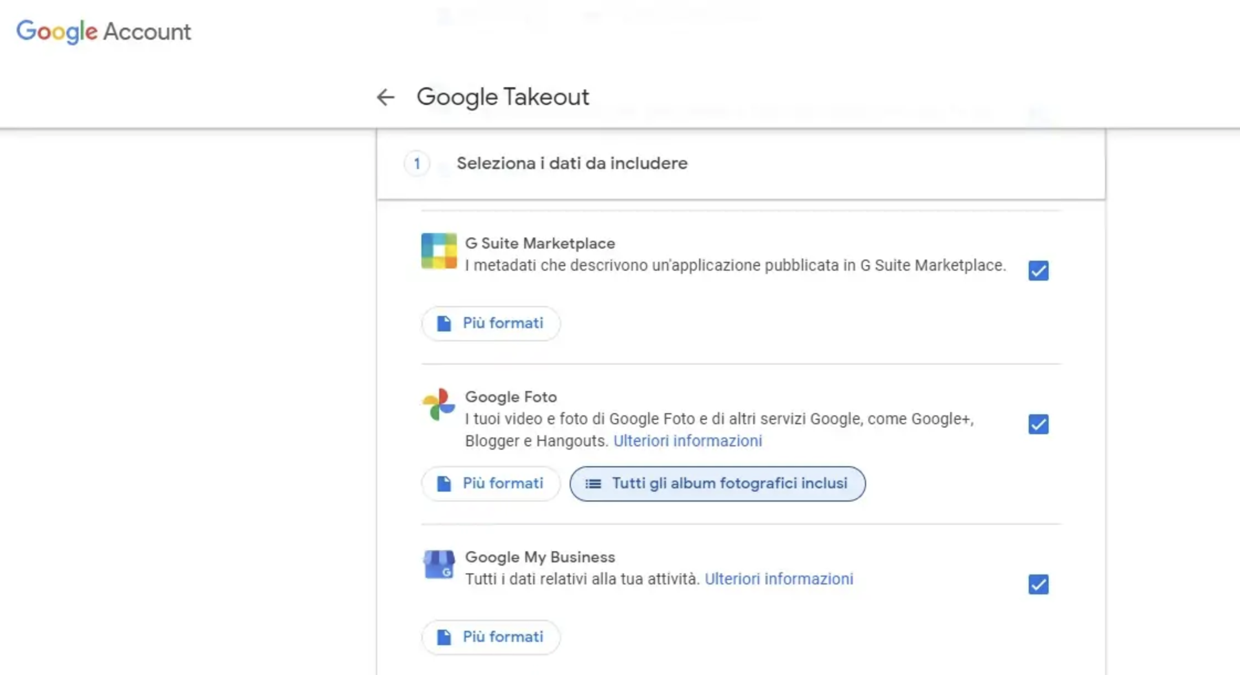Expand the Seleziona i dati da includere step header
1240x675 pixels.
572,164
